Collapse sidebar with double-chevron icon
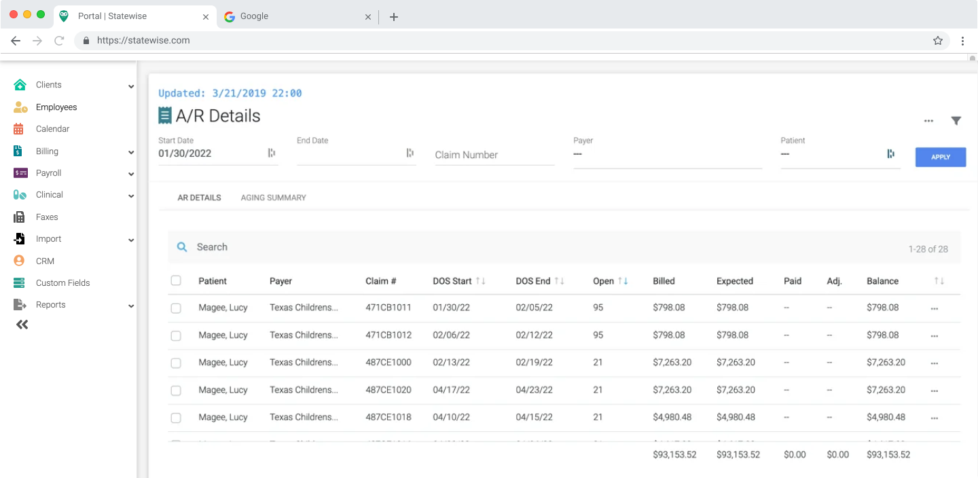The image size is (978, 478). (22, 325)
